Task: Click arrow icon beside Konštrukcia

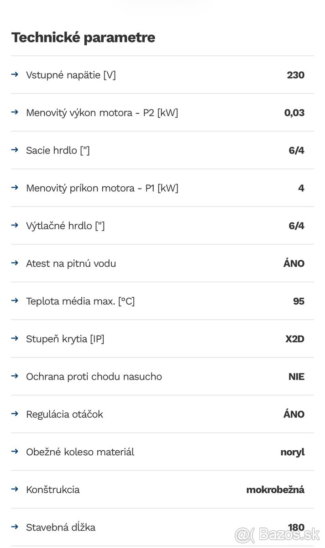Action: pos(15,489)
